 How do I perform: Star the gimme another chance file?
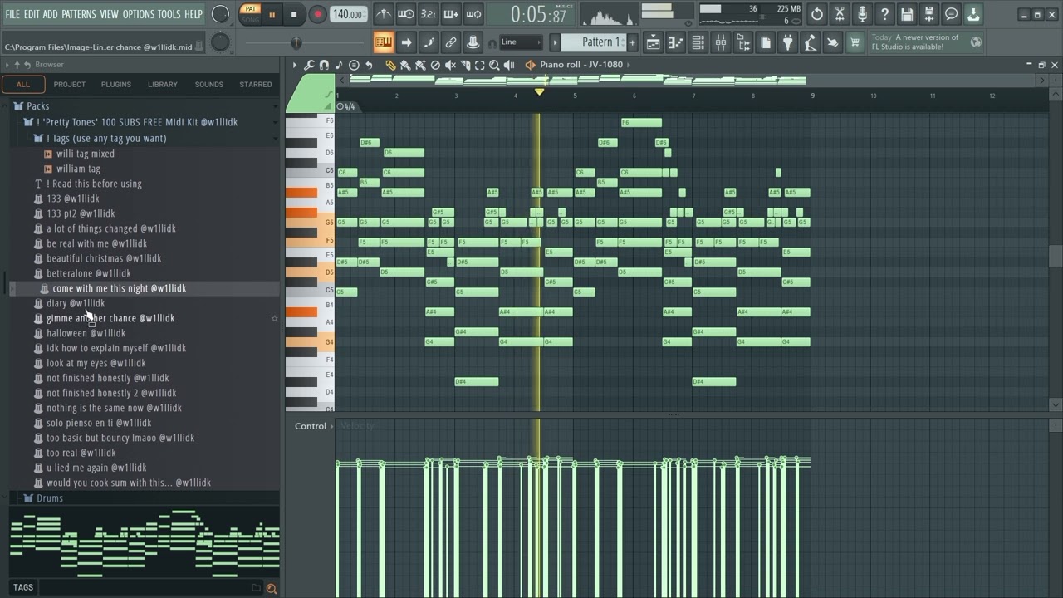click(274, 318)
